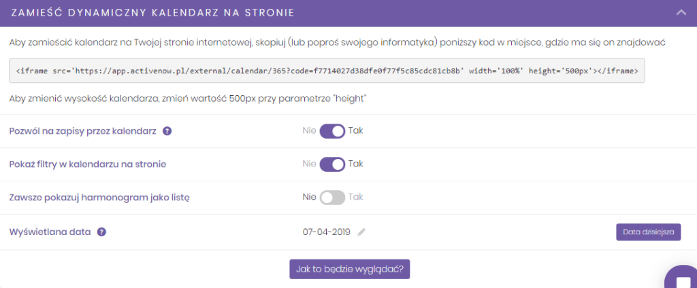This screenshot has height=288, width=697.
Task: Open help icon next to "Wyświetlana data"
Action: pyautogui.click(x=102, y=232)
